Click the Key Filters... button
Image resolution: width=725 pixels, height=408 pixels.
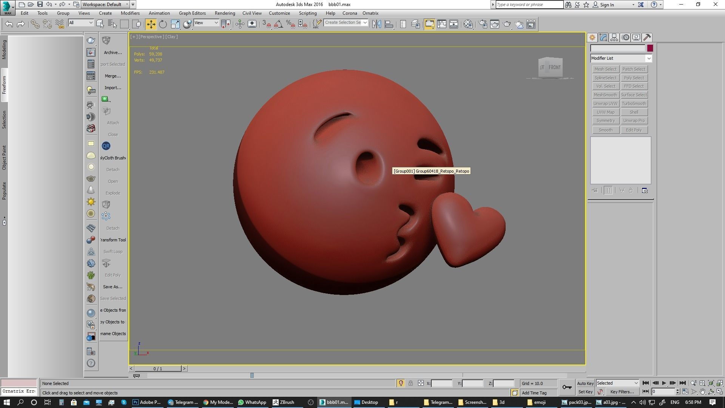pos(622,392)
